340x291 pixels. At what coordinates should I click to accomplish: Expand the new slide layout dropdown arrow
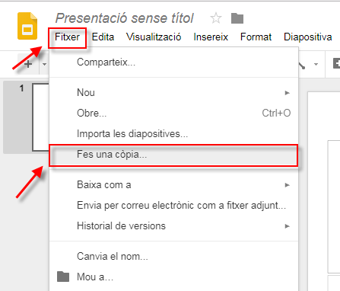44,64
